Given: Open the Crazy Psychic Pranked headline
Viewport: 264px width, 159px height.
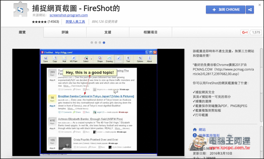Looking at the screenshot, I should click(96, 139).
